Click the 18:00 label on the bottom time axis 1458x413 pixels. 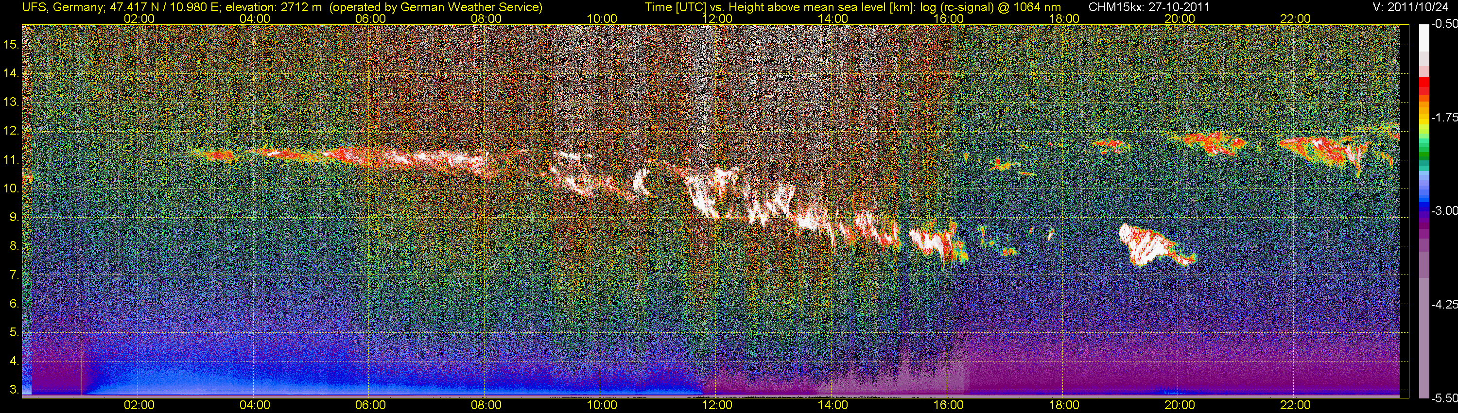click(x=1064, y=405)
